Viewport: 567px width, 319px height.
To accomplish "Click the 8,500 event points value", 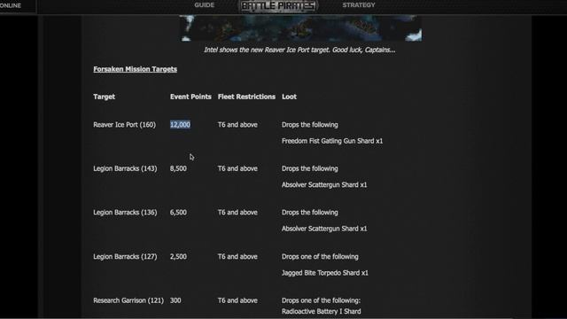I will tap(178, 168).
